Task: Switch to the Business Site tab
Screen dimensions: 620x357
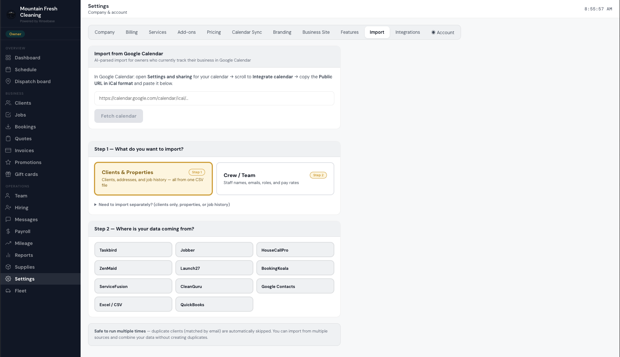Action: click(x=316, y=32)
